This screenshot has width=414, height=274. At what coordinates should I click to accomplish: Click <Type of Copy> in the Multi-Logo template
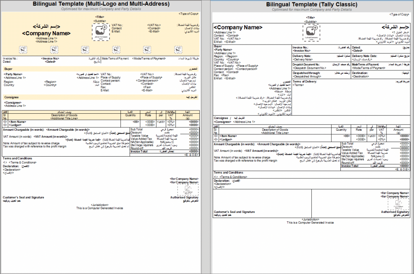click(x=188, y=14)
